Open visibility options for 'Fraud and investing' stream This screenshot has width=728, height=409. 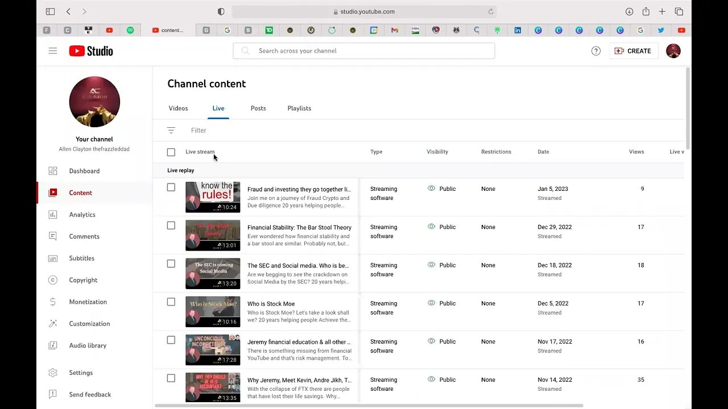point(442,189)
